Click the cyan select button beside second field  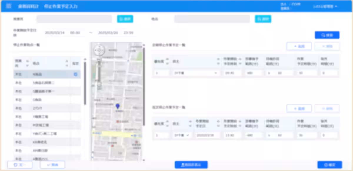[263, 19]
